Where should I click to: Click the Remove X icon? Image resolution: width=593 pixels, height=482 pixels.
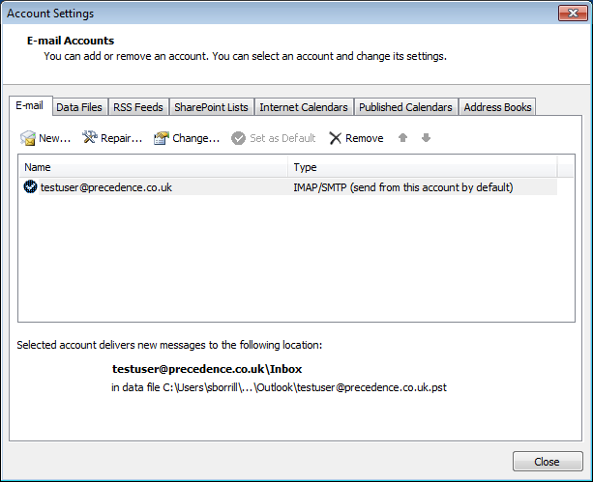click(x=336, y=138)
